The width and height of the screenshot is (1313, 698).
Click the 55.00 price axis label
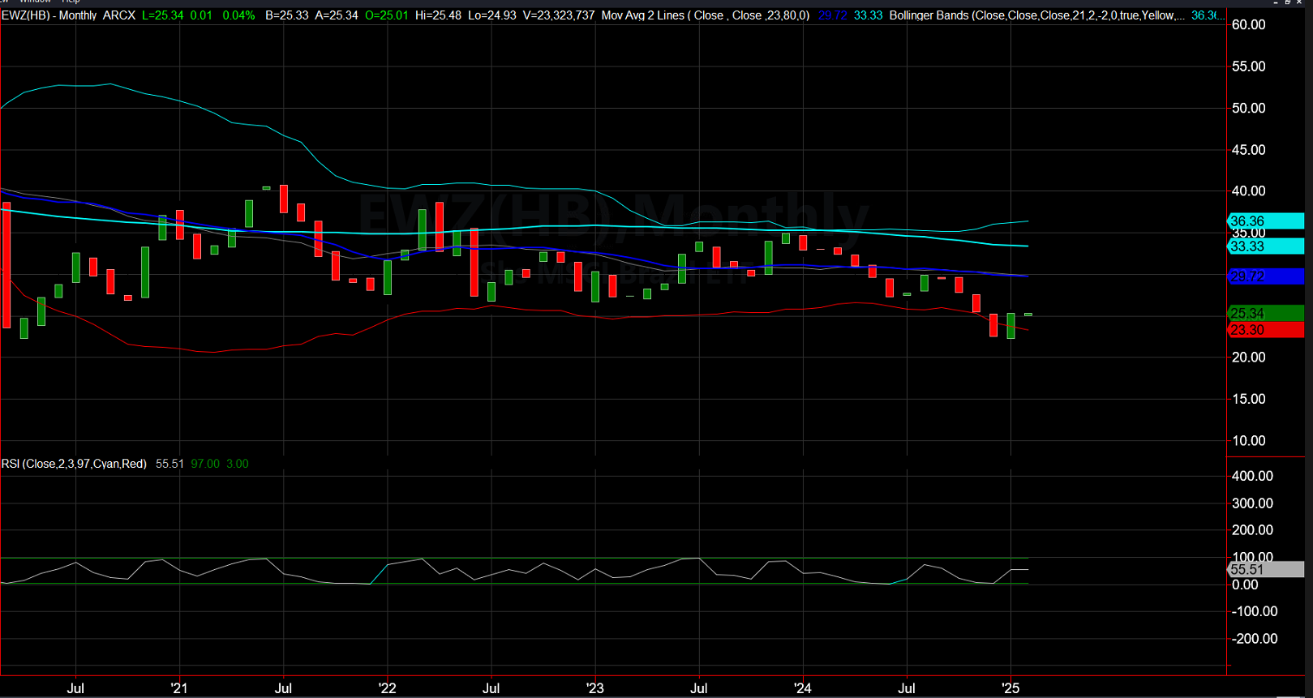coord(1248,66)
